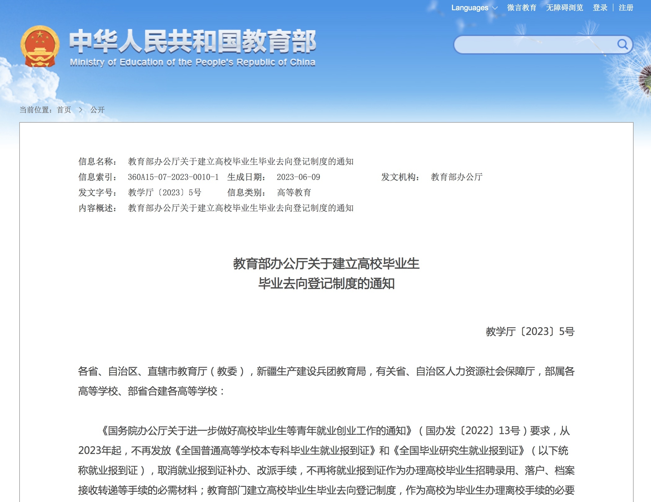The height and width of the screenshot is (502, 651).
Task: Click the national emblem logo
Action: [40, 46]
